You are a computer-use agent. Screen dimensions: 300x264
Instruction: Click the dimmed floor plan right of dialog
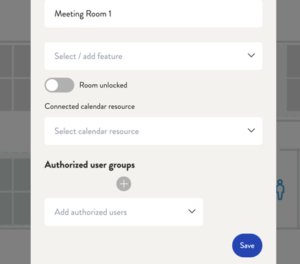[288, 132]
